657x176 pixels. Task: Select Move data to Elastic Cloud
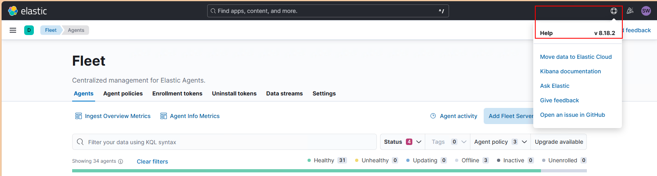coord(576,57)
